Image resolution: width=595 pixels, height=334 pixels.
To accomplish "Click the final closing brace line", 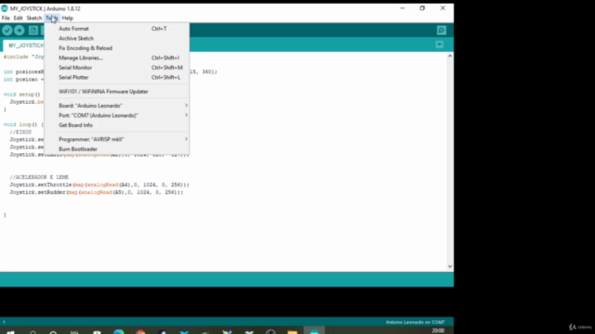I will (x=5, y=215).
